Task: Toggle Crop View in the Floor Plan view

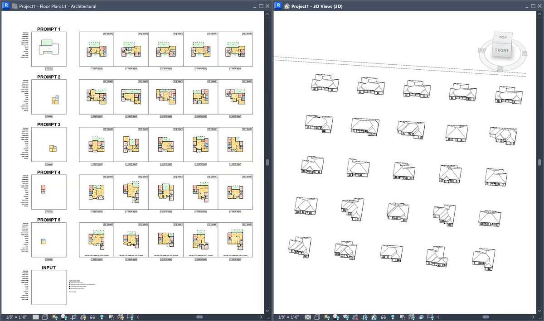Action: 73,317
